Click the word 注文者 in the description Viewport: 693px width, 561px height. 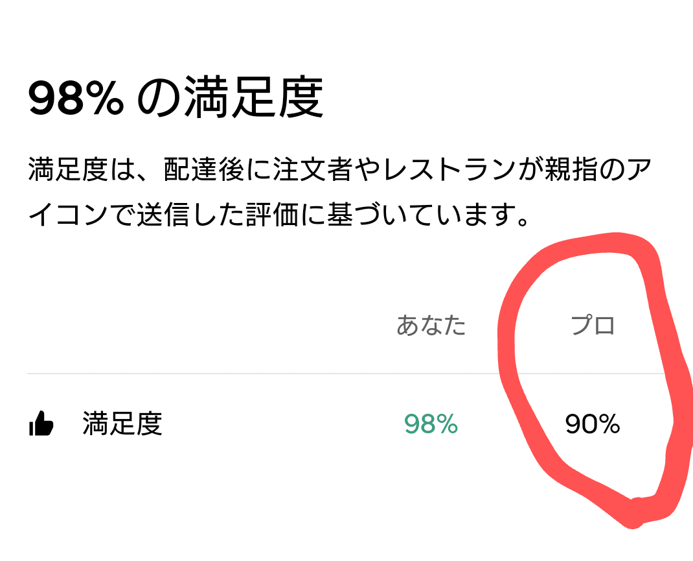pos(312,171)
